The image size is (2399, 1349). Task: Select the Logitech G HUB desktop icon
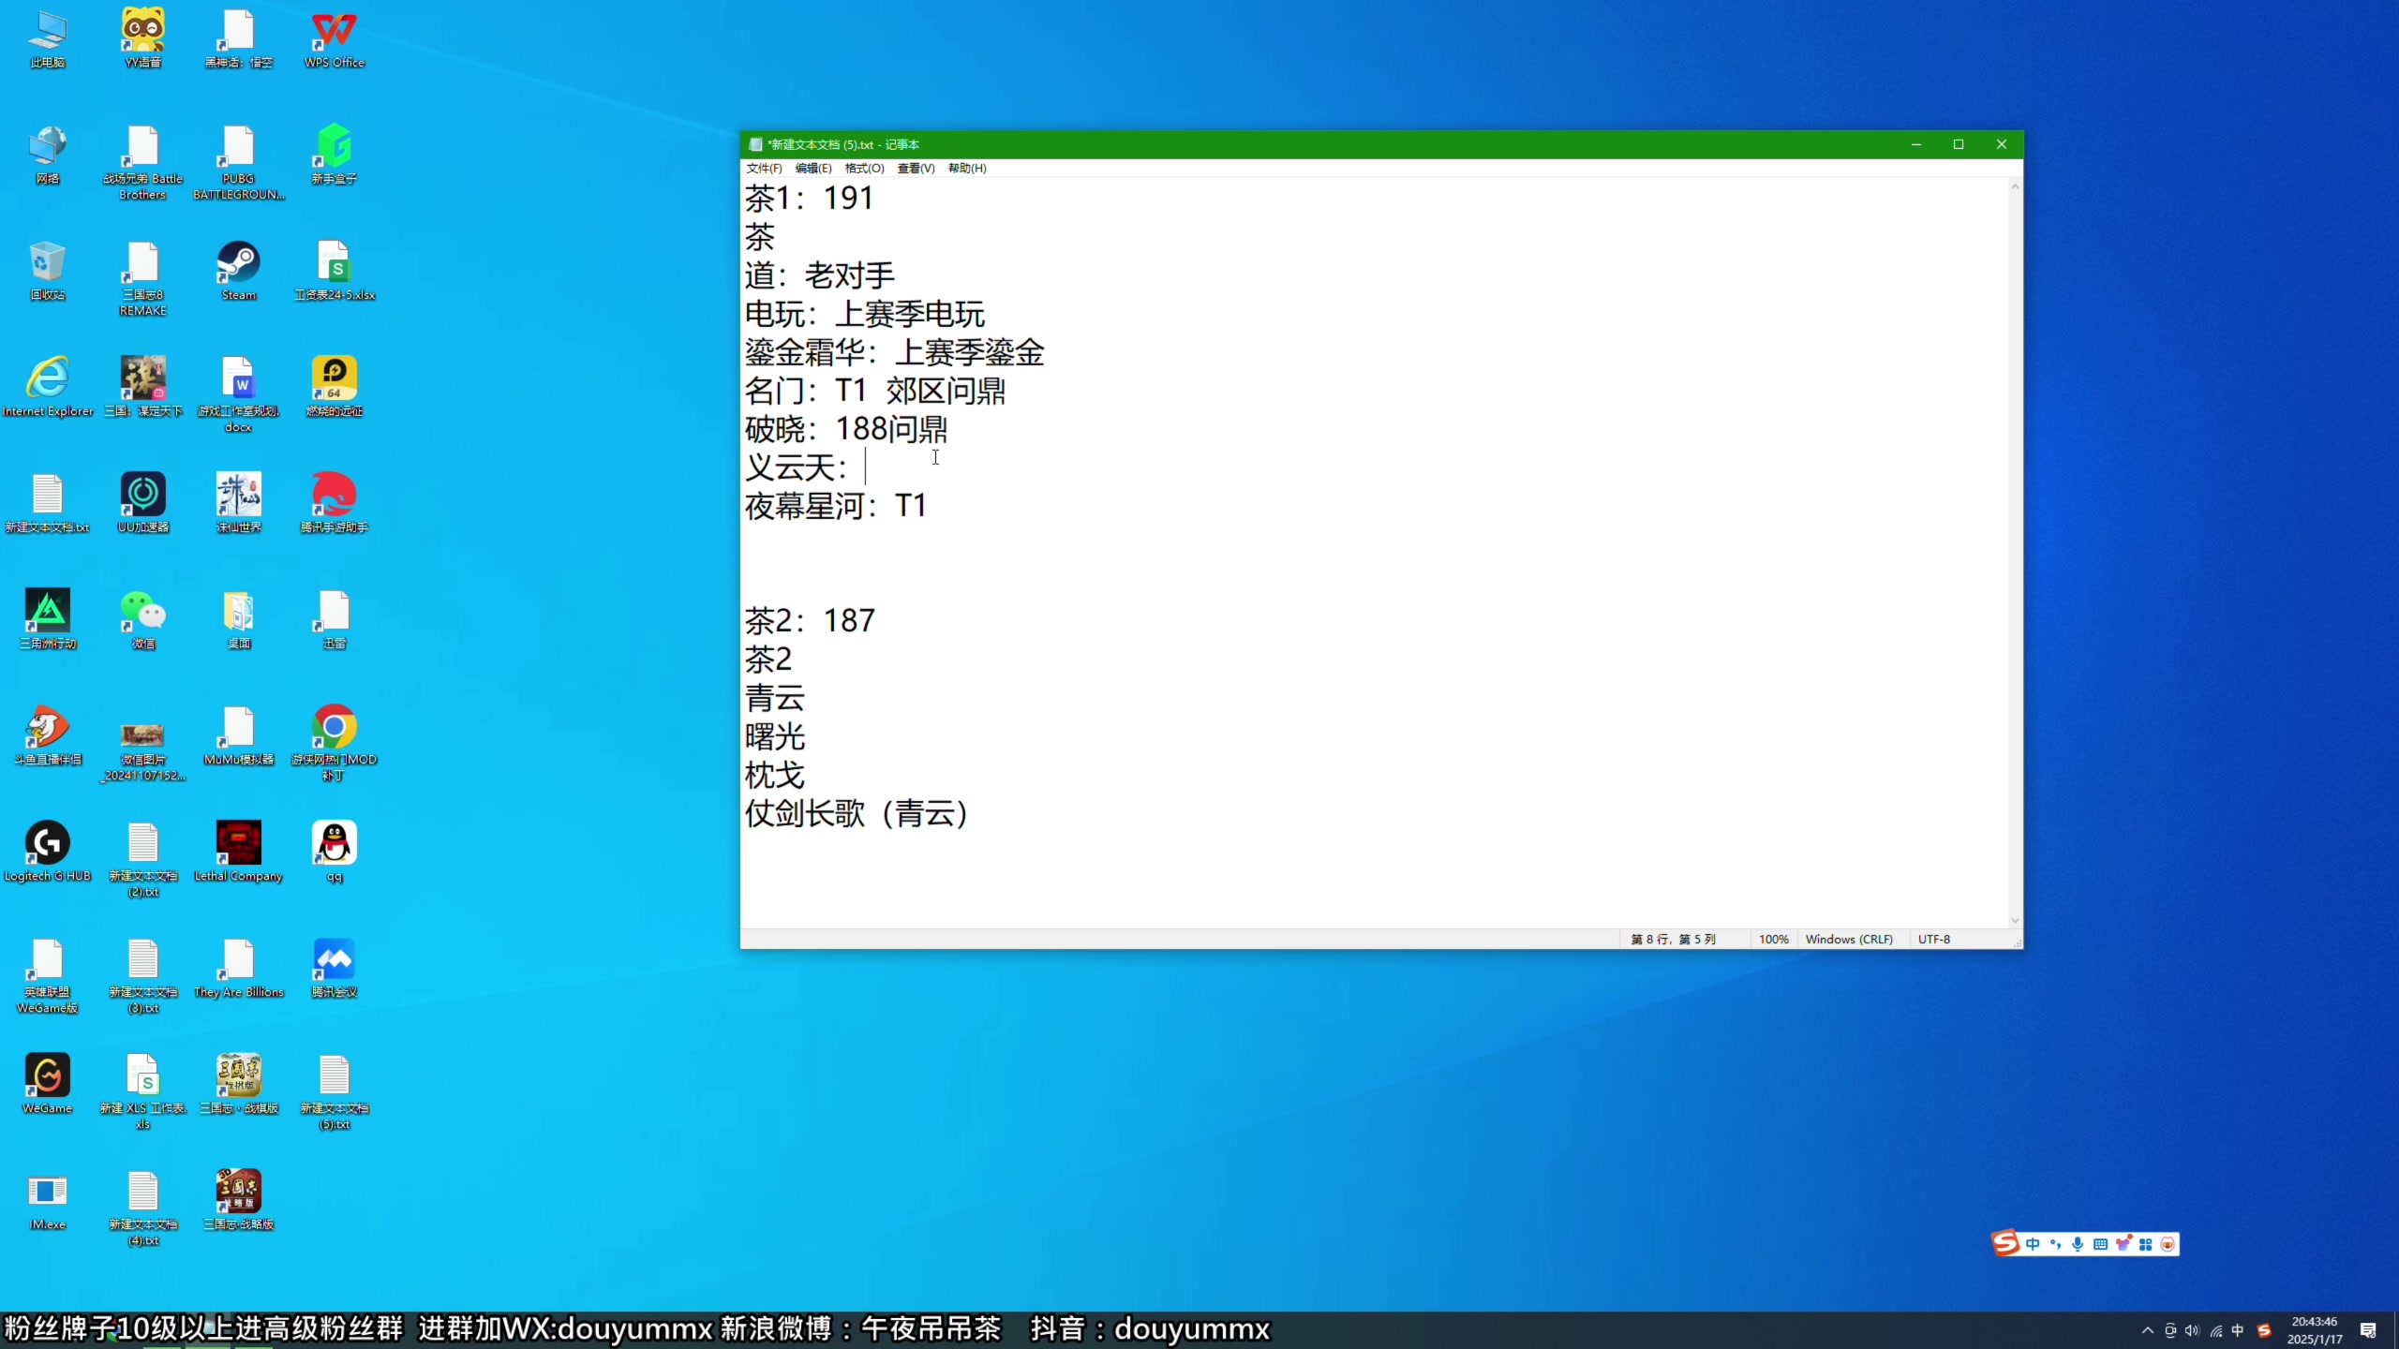click(x=48, y=852)
